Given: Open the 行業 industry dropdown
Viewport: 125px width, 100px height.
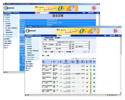Looking at the screenshot, I should click(x=80, y=45).
